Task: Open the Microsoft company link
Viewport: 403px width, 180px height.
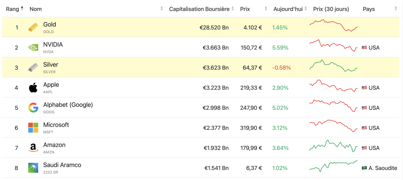Action: click(x=56, y=125)
